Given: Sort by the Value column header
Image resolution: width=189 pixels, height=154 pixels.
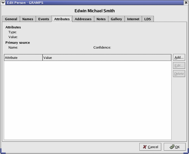Looking at the screenshot, I should point(107,58).
